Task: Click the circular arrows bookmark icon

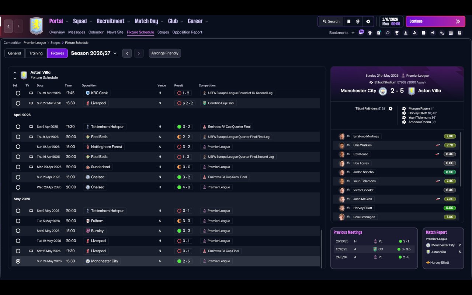Action: [388, 33]
